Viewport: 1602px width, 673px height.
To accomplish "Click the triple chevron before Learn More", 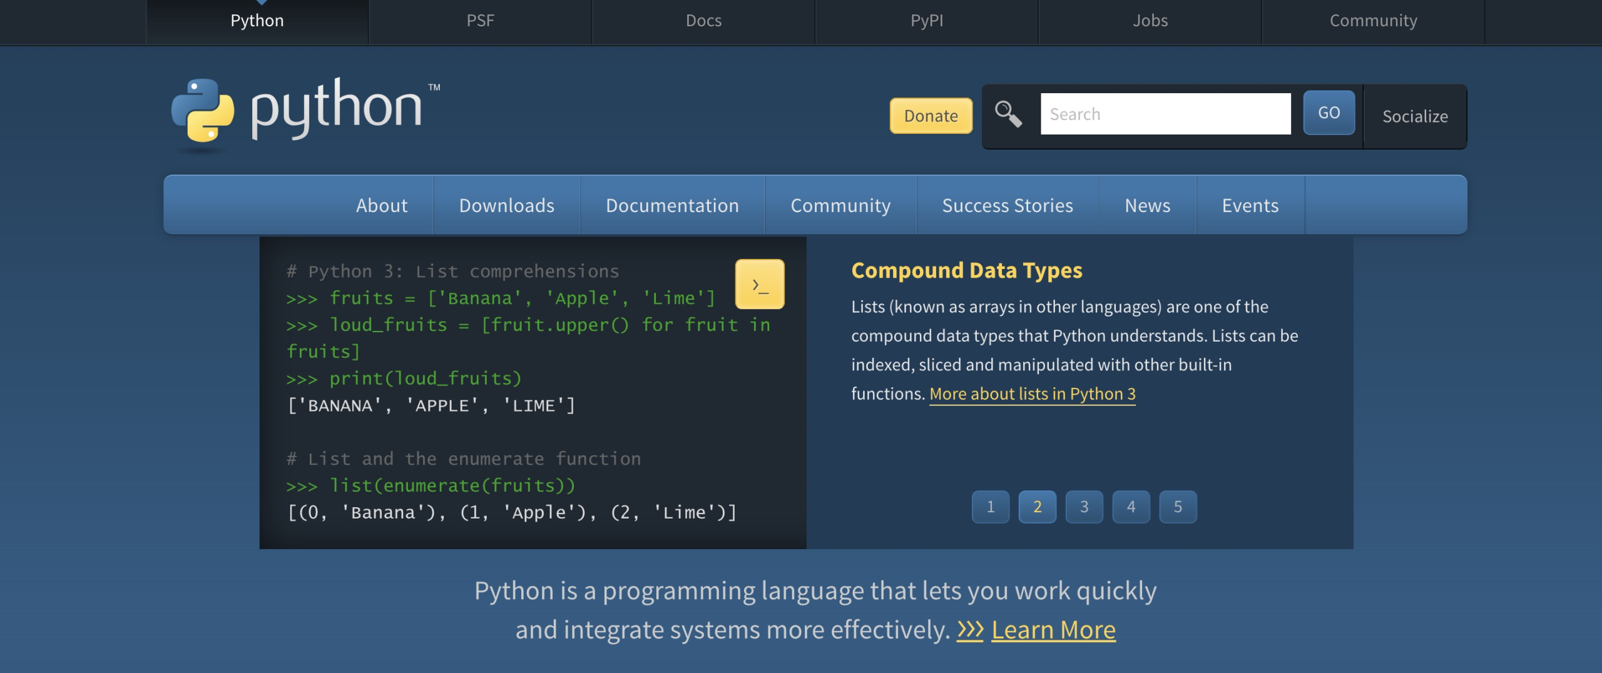I will pos(970,629).
